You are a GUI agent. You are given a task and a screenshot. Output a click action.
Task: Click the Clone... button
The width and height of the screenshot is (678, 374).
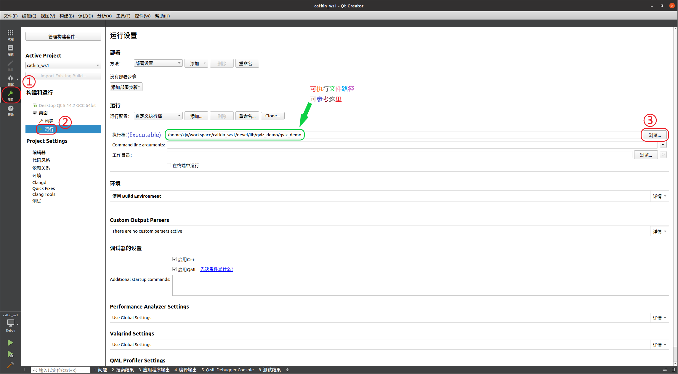pos(273,116)
